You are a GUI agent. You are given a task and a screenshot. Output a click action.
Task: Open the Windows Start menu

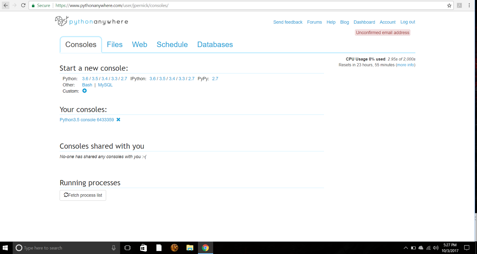point(5,248)
